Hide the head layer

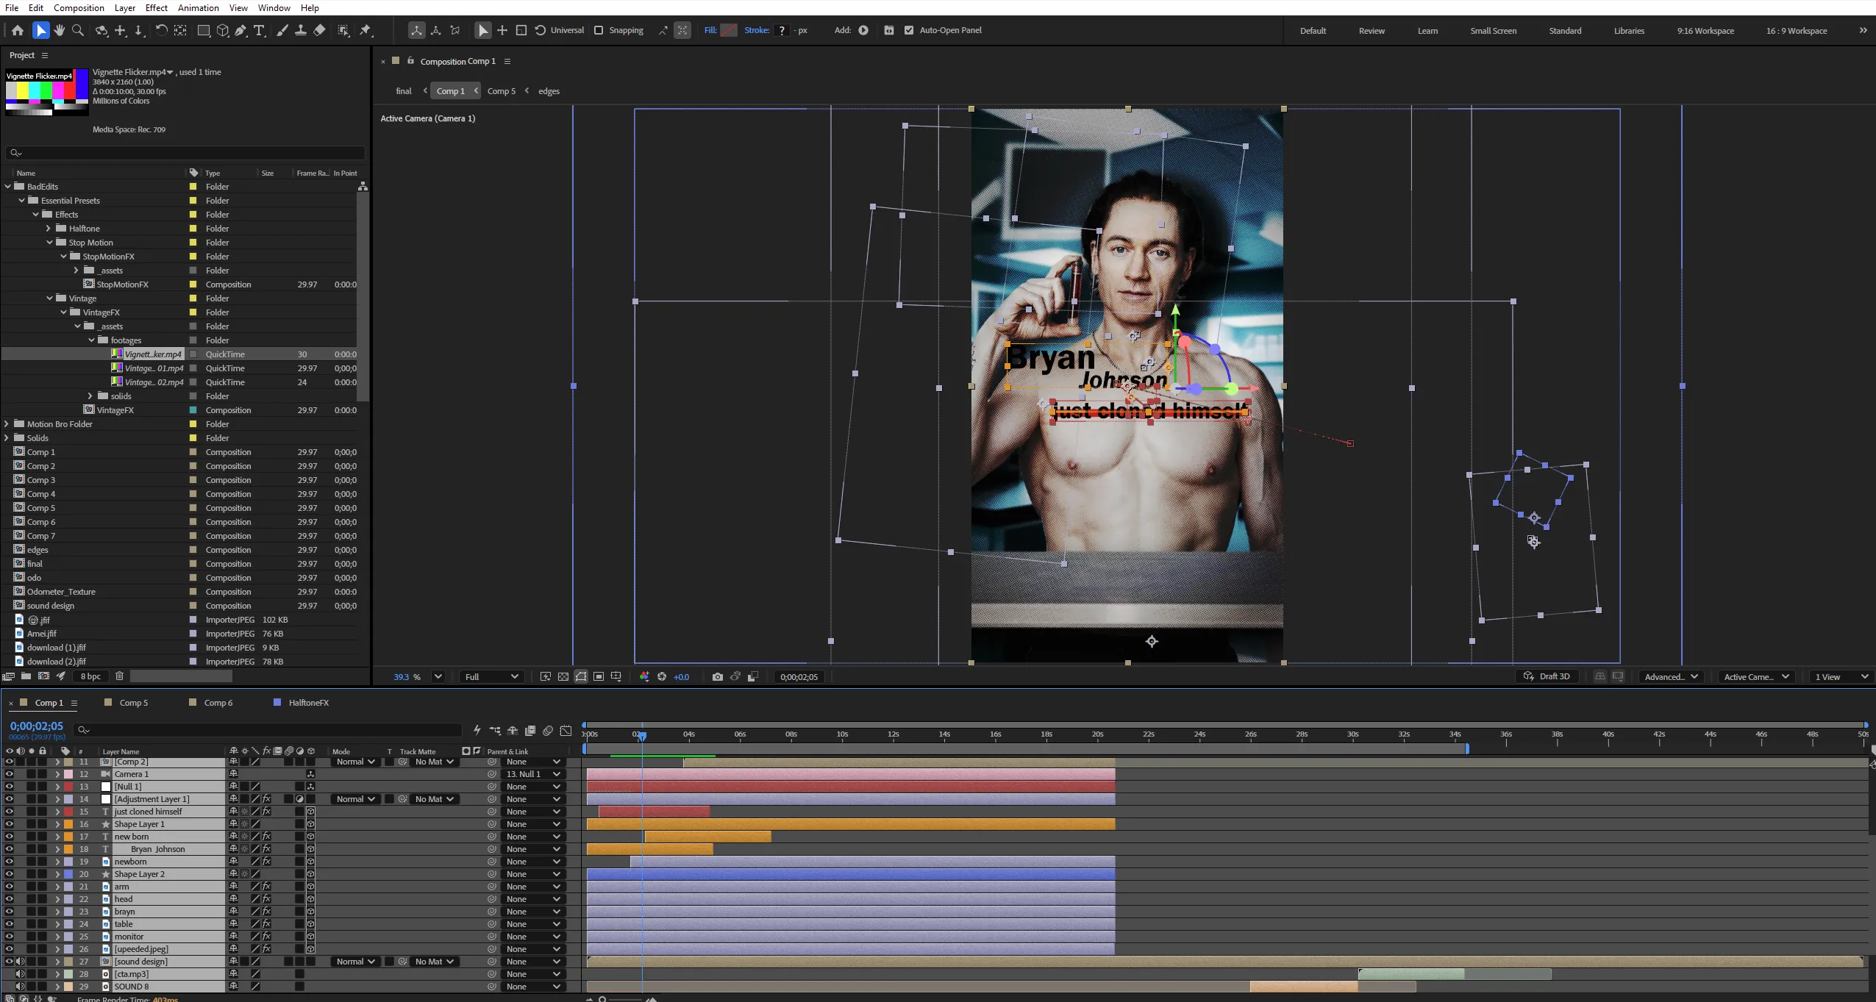(x=10, y=899)
